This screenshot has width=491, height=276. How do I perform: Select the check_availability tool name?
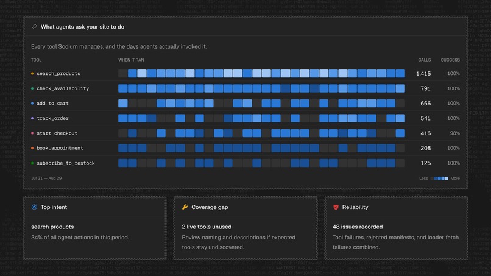coord(63,88)
